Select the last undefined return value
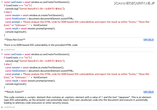This screenshot has height=110, width=157. [9, 107]
